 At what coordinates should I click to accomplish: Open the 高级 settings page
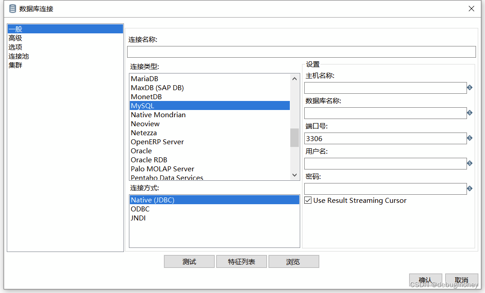coord(65,38)
